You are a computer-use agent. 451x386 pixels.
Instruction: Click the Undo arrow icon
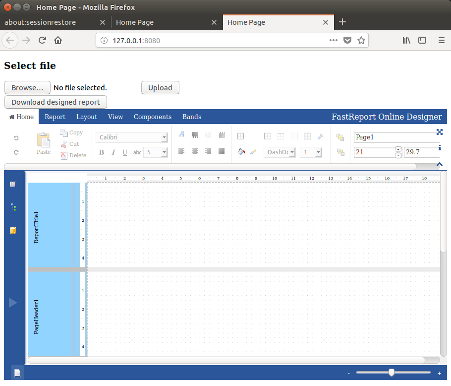[16, 138]
